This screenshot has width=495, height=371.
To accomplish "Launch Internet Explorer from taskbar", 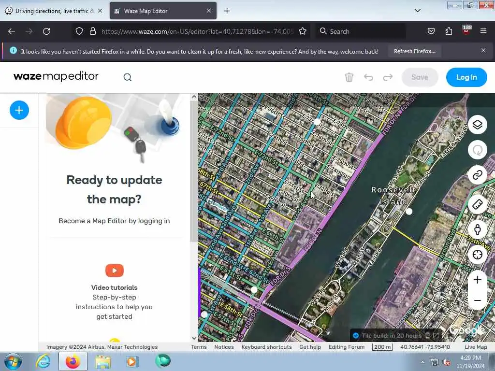I will pyautogui.click(x=43, y=361).
